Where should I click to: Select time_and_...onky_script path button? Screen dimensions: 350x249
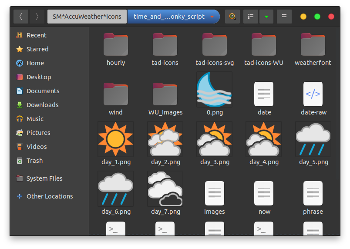coord(173,17)
